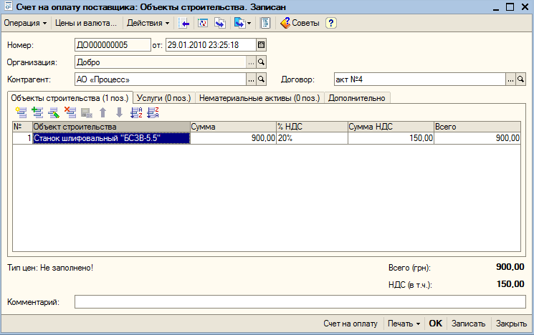Switch to Объекты строительства tab

pyautogui.click(x=70, y=98)
